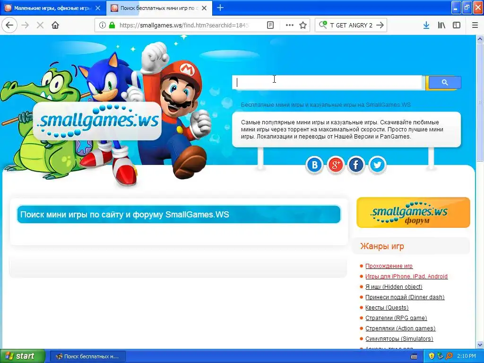Switch to the Маленькие игры, офисные игры tab

coord(53,8)
